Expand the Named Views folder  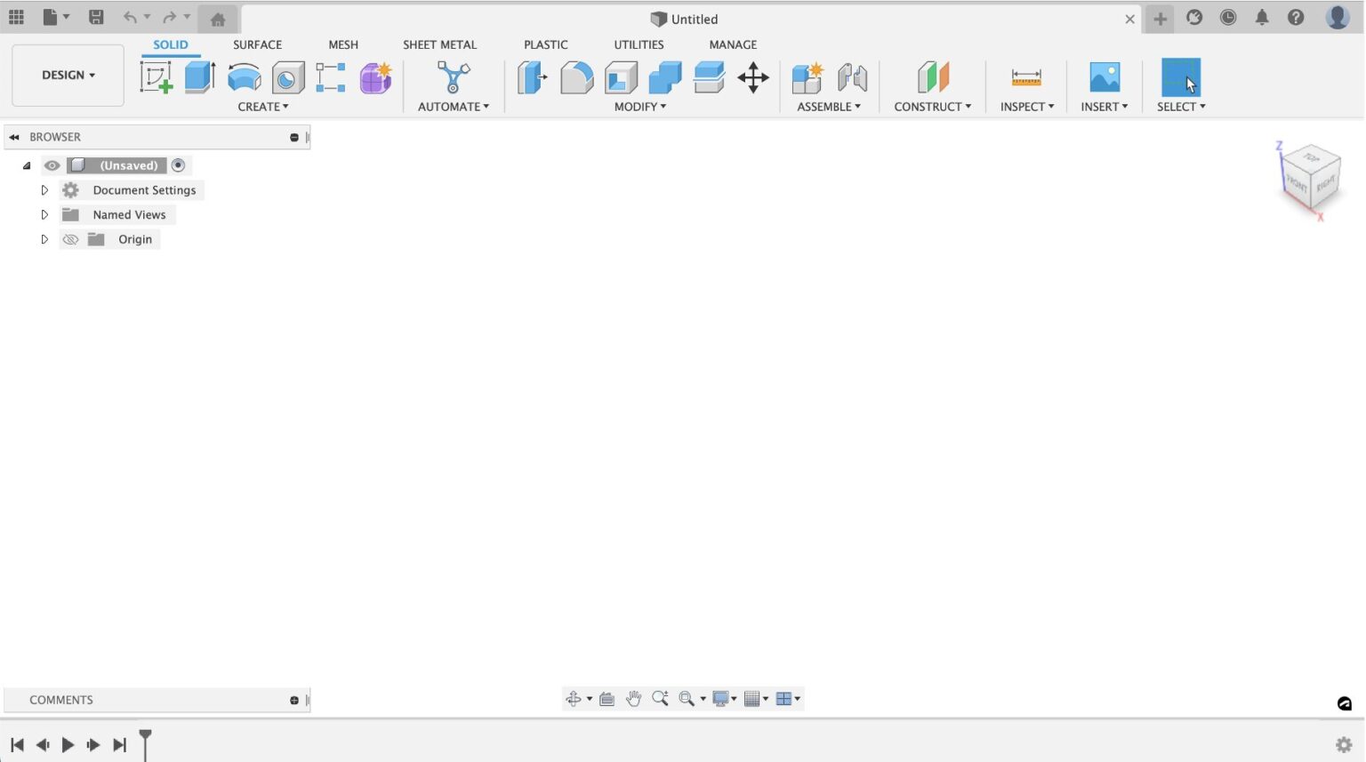44,214
